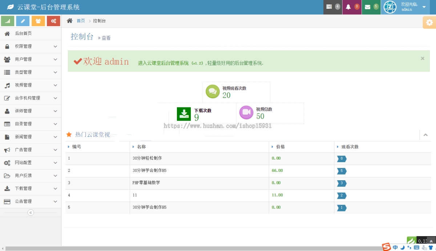
Task: Click the lock icon for 权限管理
Action: pos(7,46)
